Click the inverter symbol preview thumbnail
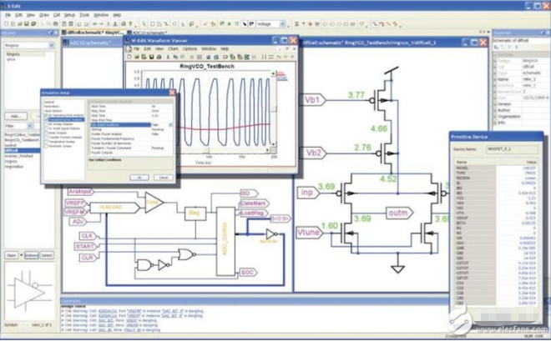 coord(28,285)
